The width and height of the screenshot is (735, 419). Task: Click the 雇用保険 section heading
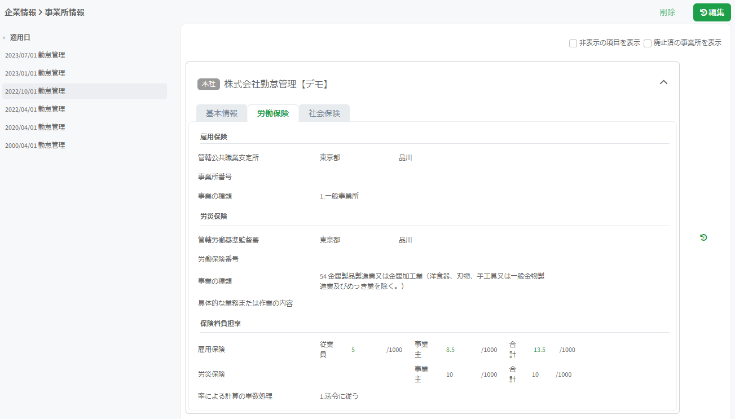click(x=214, y=137)
